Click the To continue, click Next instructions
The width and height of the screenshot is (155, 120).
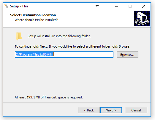[x=72, y=46]
